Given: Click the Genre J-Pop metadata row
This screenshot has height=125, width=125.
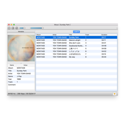Looking at the screenshot, I should (21, 76).
